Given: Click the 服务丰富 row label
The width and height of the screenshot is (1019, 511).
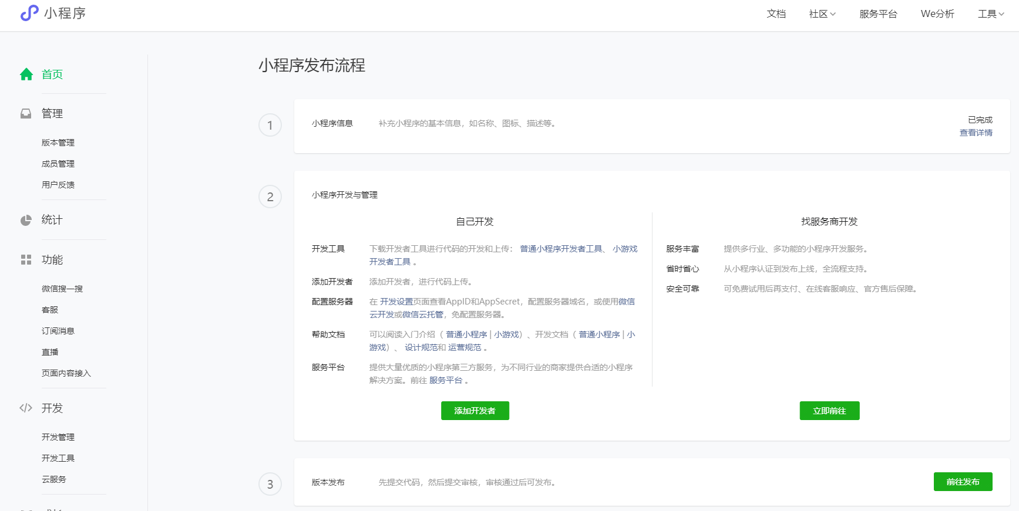Looking at the screenshot, I should point(682,249).
